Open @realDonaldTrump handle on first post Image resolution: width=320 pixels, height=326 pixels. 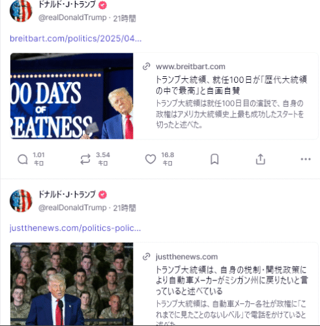click(72, 18)
